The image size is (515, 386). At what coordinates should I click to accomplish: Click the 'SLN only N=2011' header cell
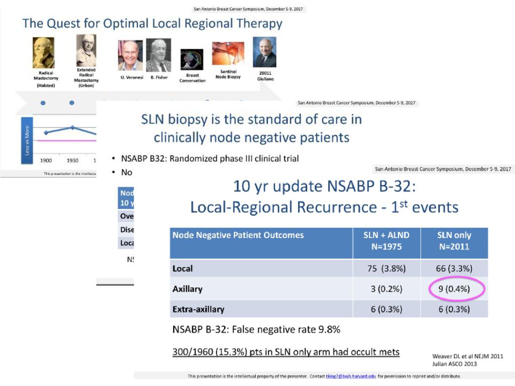[x=454, y=243]
